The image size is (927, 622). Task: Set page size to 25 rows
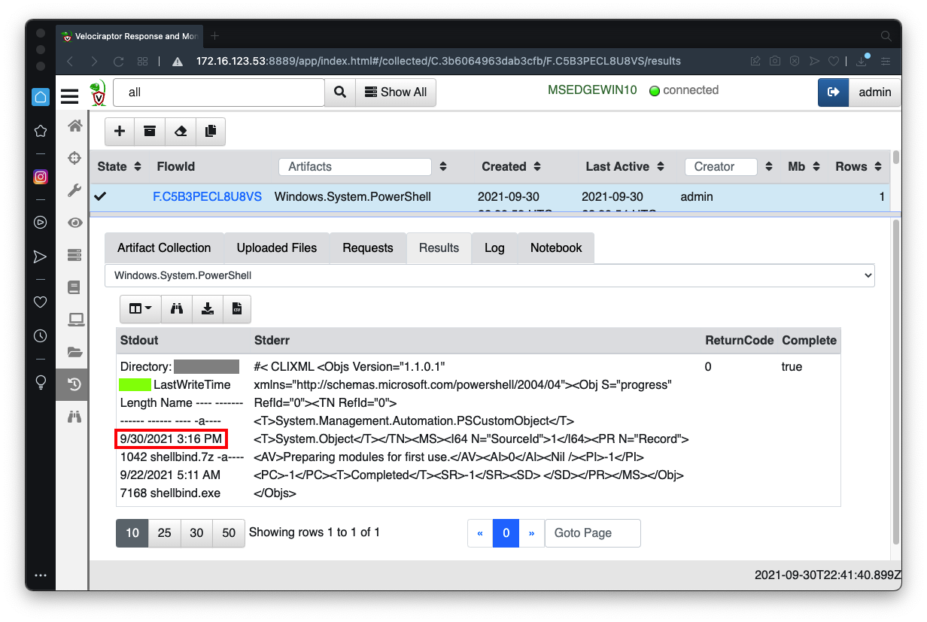[165, 532]
